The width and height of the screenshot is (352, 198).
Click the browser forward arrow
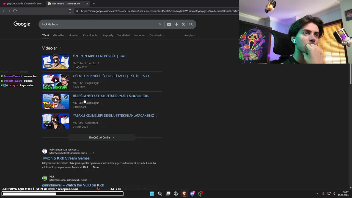click(9, 11)
